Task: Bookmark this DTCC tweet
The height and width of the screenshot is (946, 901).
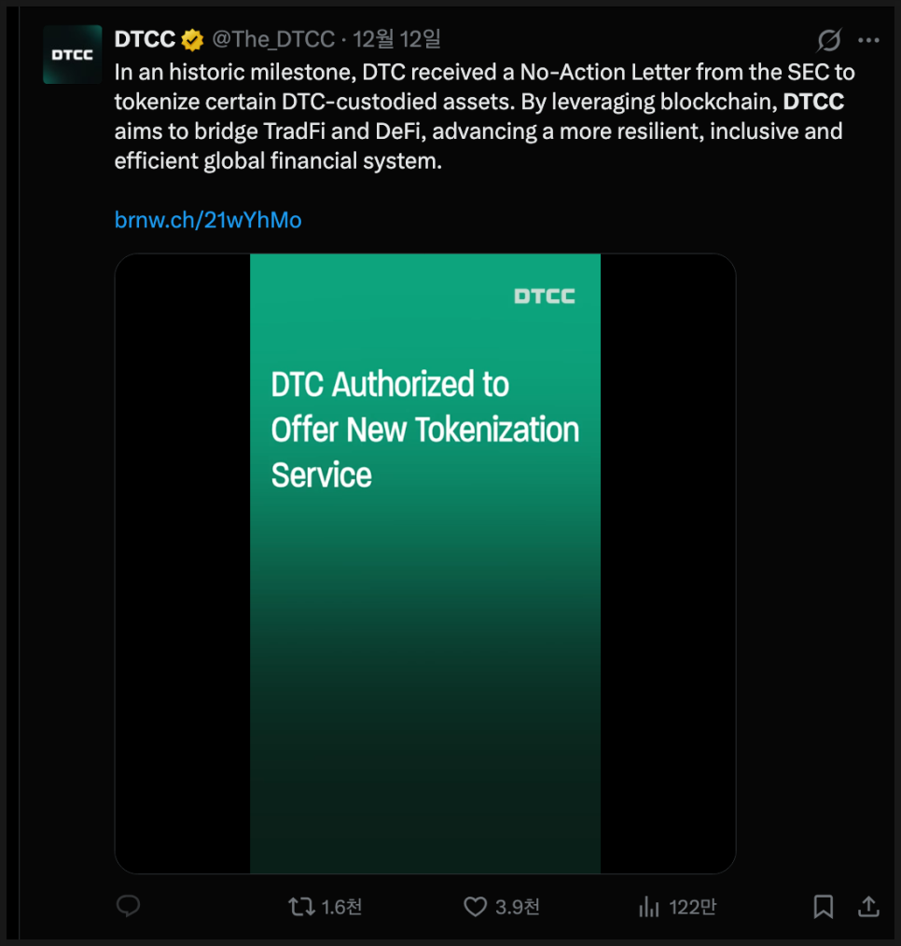Action: [x=823, y=907]
